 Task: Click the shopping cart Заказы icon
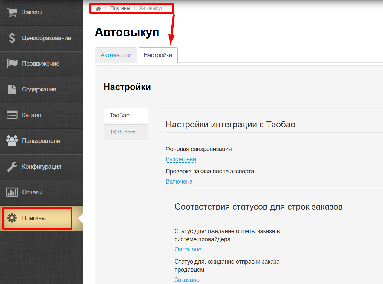(12, 13)
